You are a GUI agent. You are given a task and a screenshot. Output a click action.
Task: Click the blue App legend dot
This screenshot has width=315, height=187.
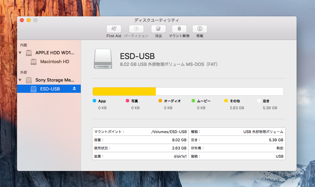point(94,101)
